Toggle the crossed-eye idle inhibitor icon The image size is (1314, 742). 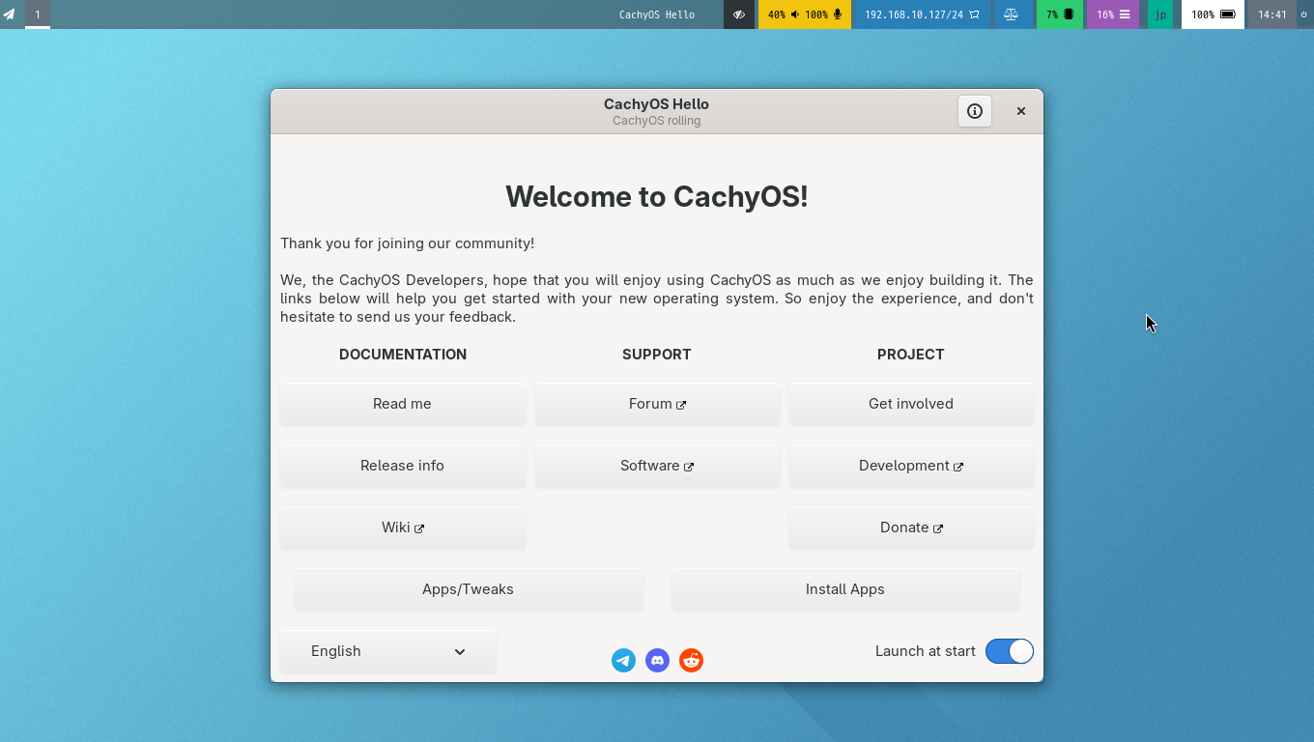[x=739, y=14]
